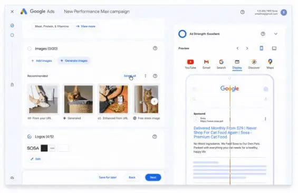Open help icon in top header bar
This screenshot has width=298, height=193.
[x=243, y=12]
